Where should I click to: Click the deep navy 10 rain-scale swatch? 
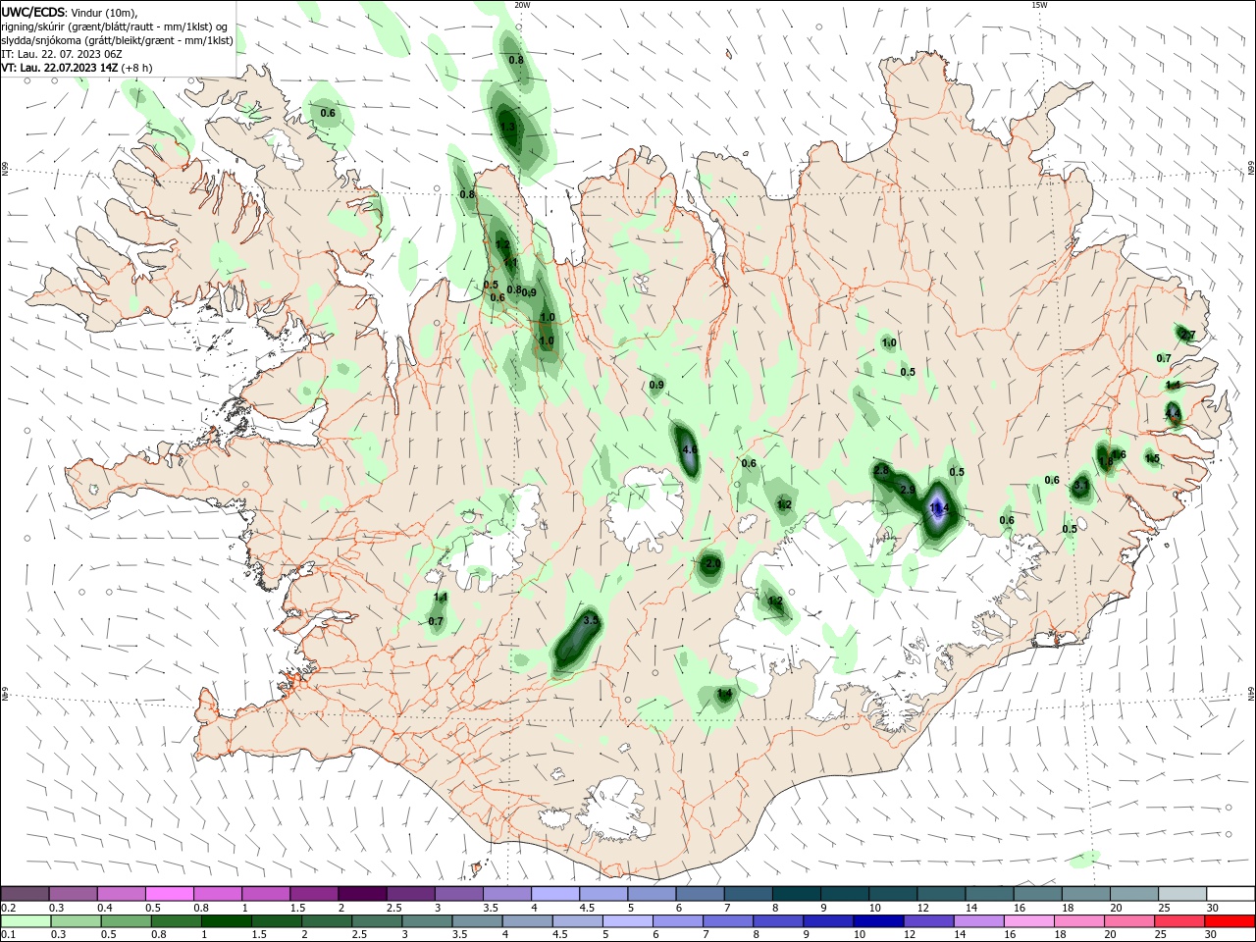pyautogui.click(x=877, y=921)
